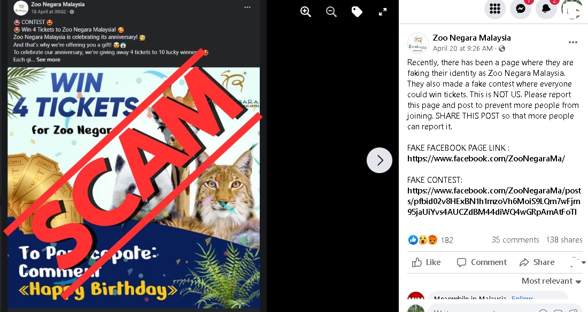
Task: Click the tag photo icon
Action: pyautogui.click(x=357, y=12)
